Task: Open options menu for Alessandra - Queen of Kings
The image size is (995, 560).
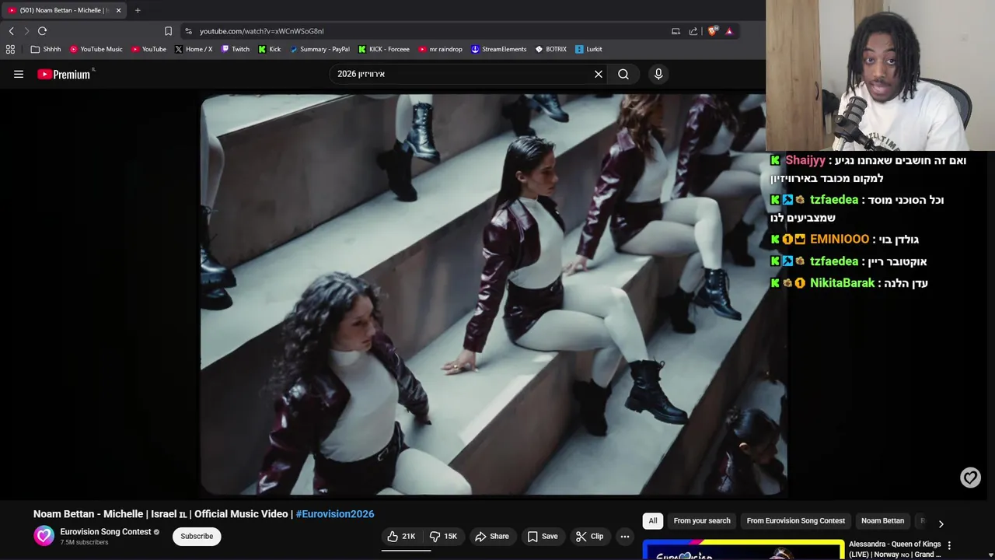Action: pyautogui.click(x=949, y=545)
